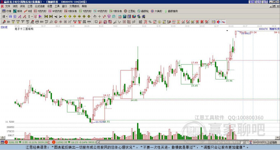
Task: Click the 湘邮科技 stock name label
Action: tap(275, 29)
